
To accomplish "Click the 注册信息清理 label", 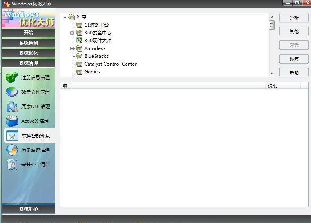I will 36,78.
